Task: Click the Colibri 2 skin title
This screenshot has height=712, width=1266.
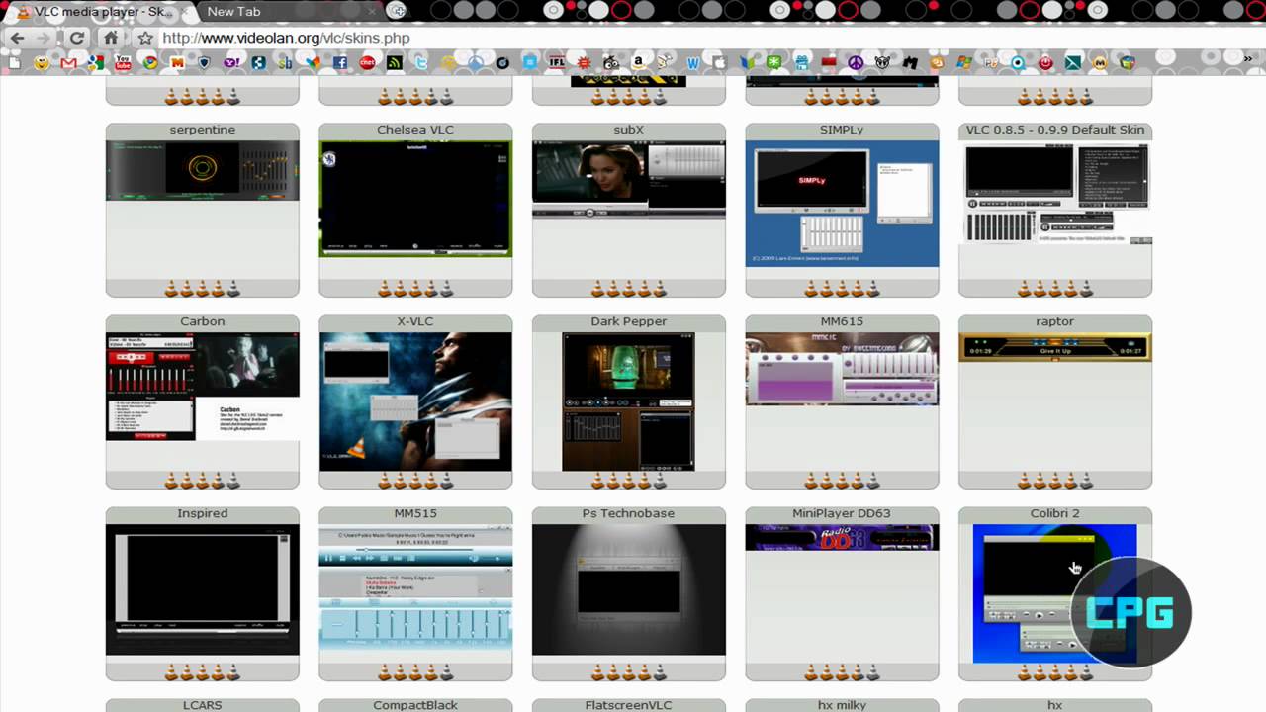Action: 1055,513
